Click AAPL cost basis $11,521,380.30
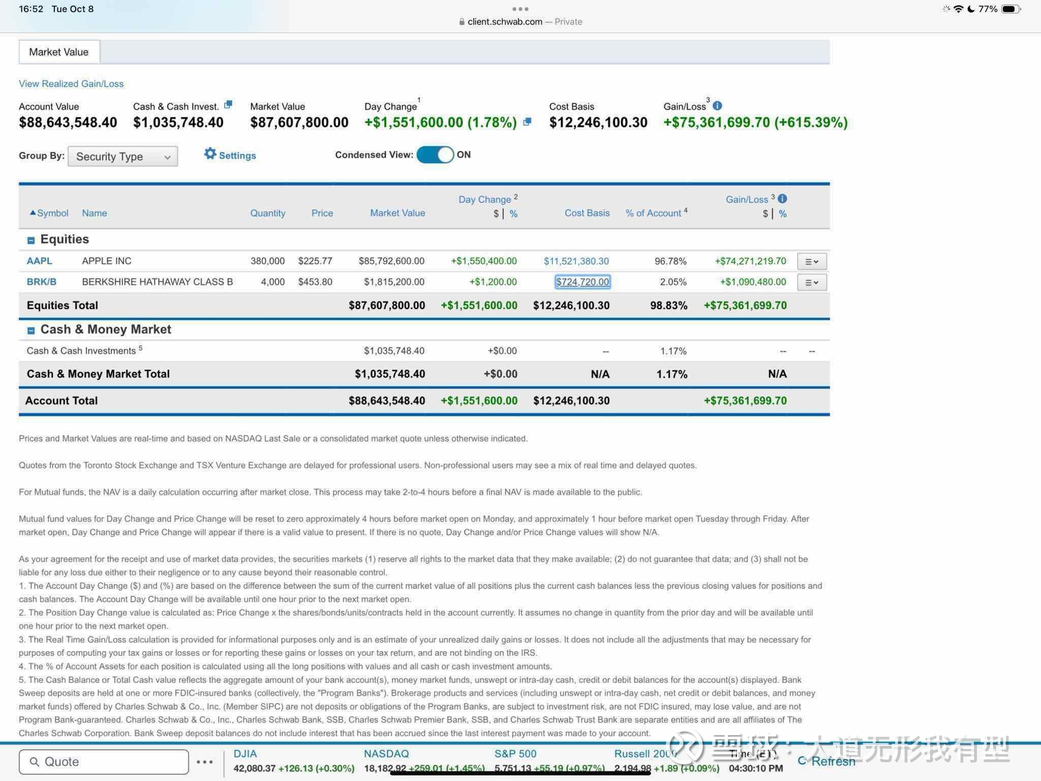The image size is (1041, 781). 576,261
